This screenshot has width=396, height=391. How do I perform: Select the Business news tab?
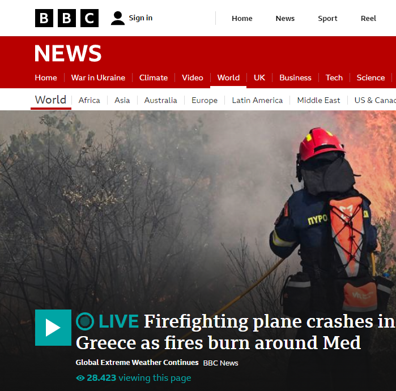[295, 78]
